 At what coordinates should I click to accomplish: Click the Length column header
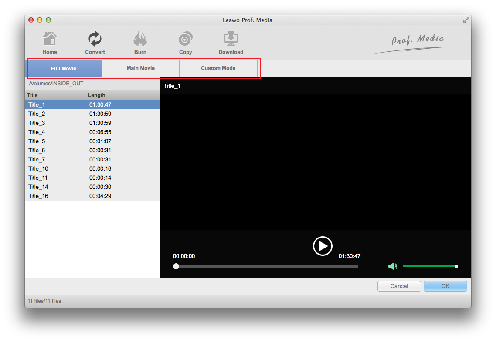point(97,95)
